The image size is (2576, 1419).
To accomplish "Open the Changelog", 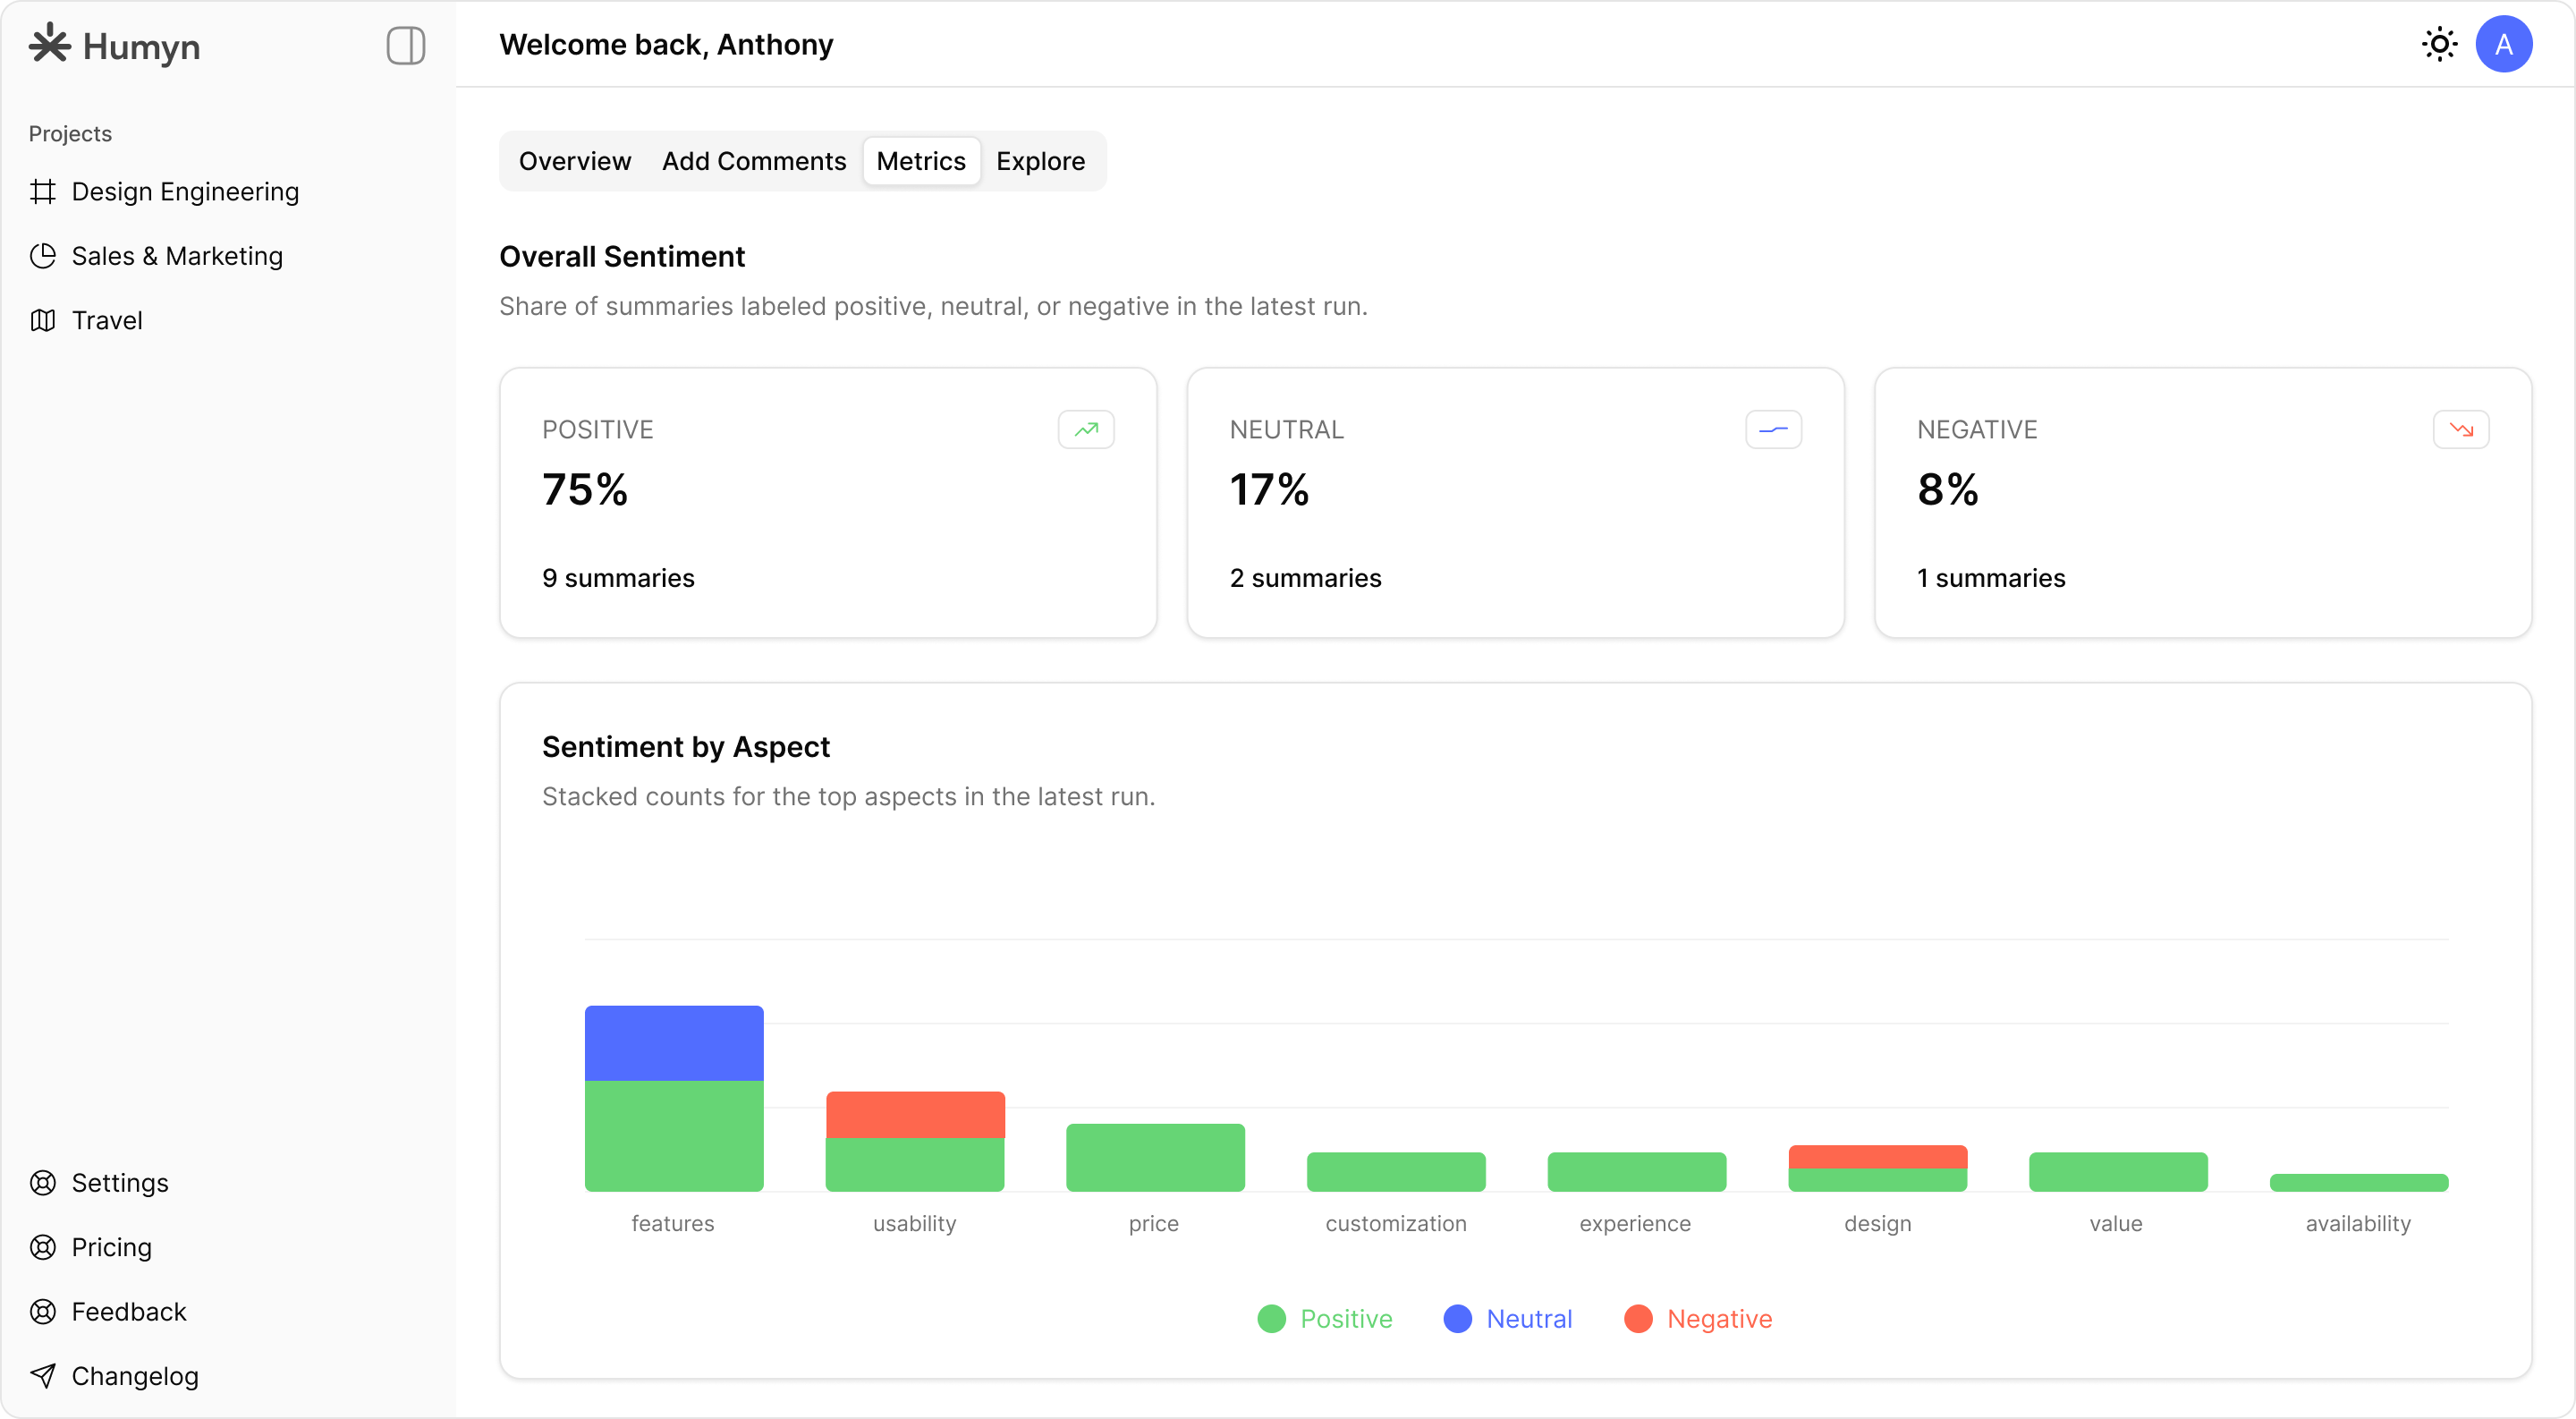I will coord(135,1375).
